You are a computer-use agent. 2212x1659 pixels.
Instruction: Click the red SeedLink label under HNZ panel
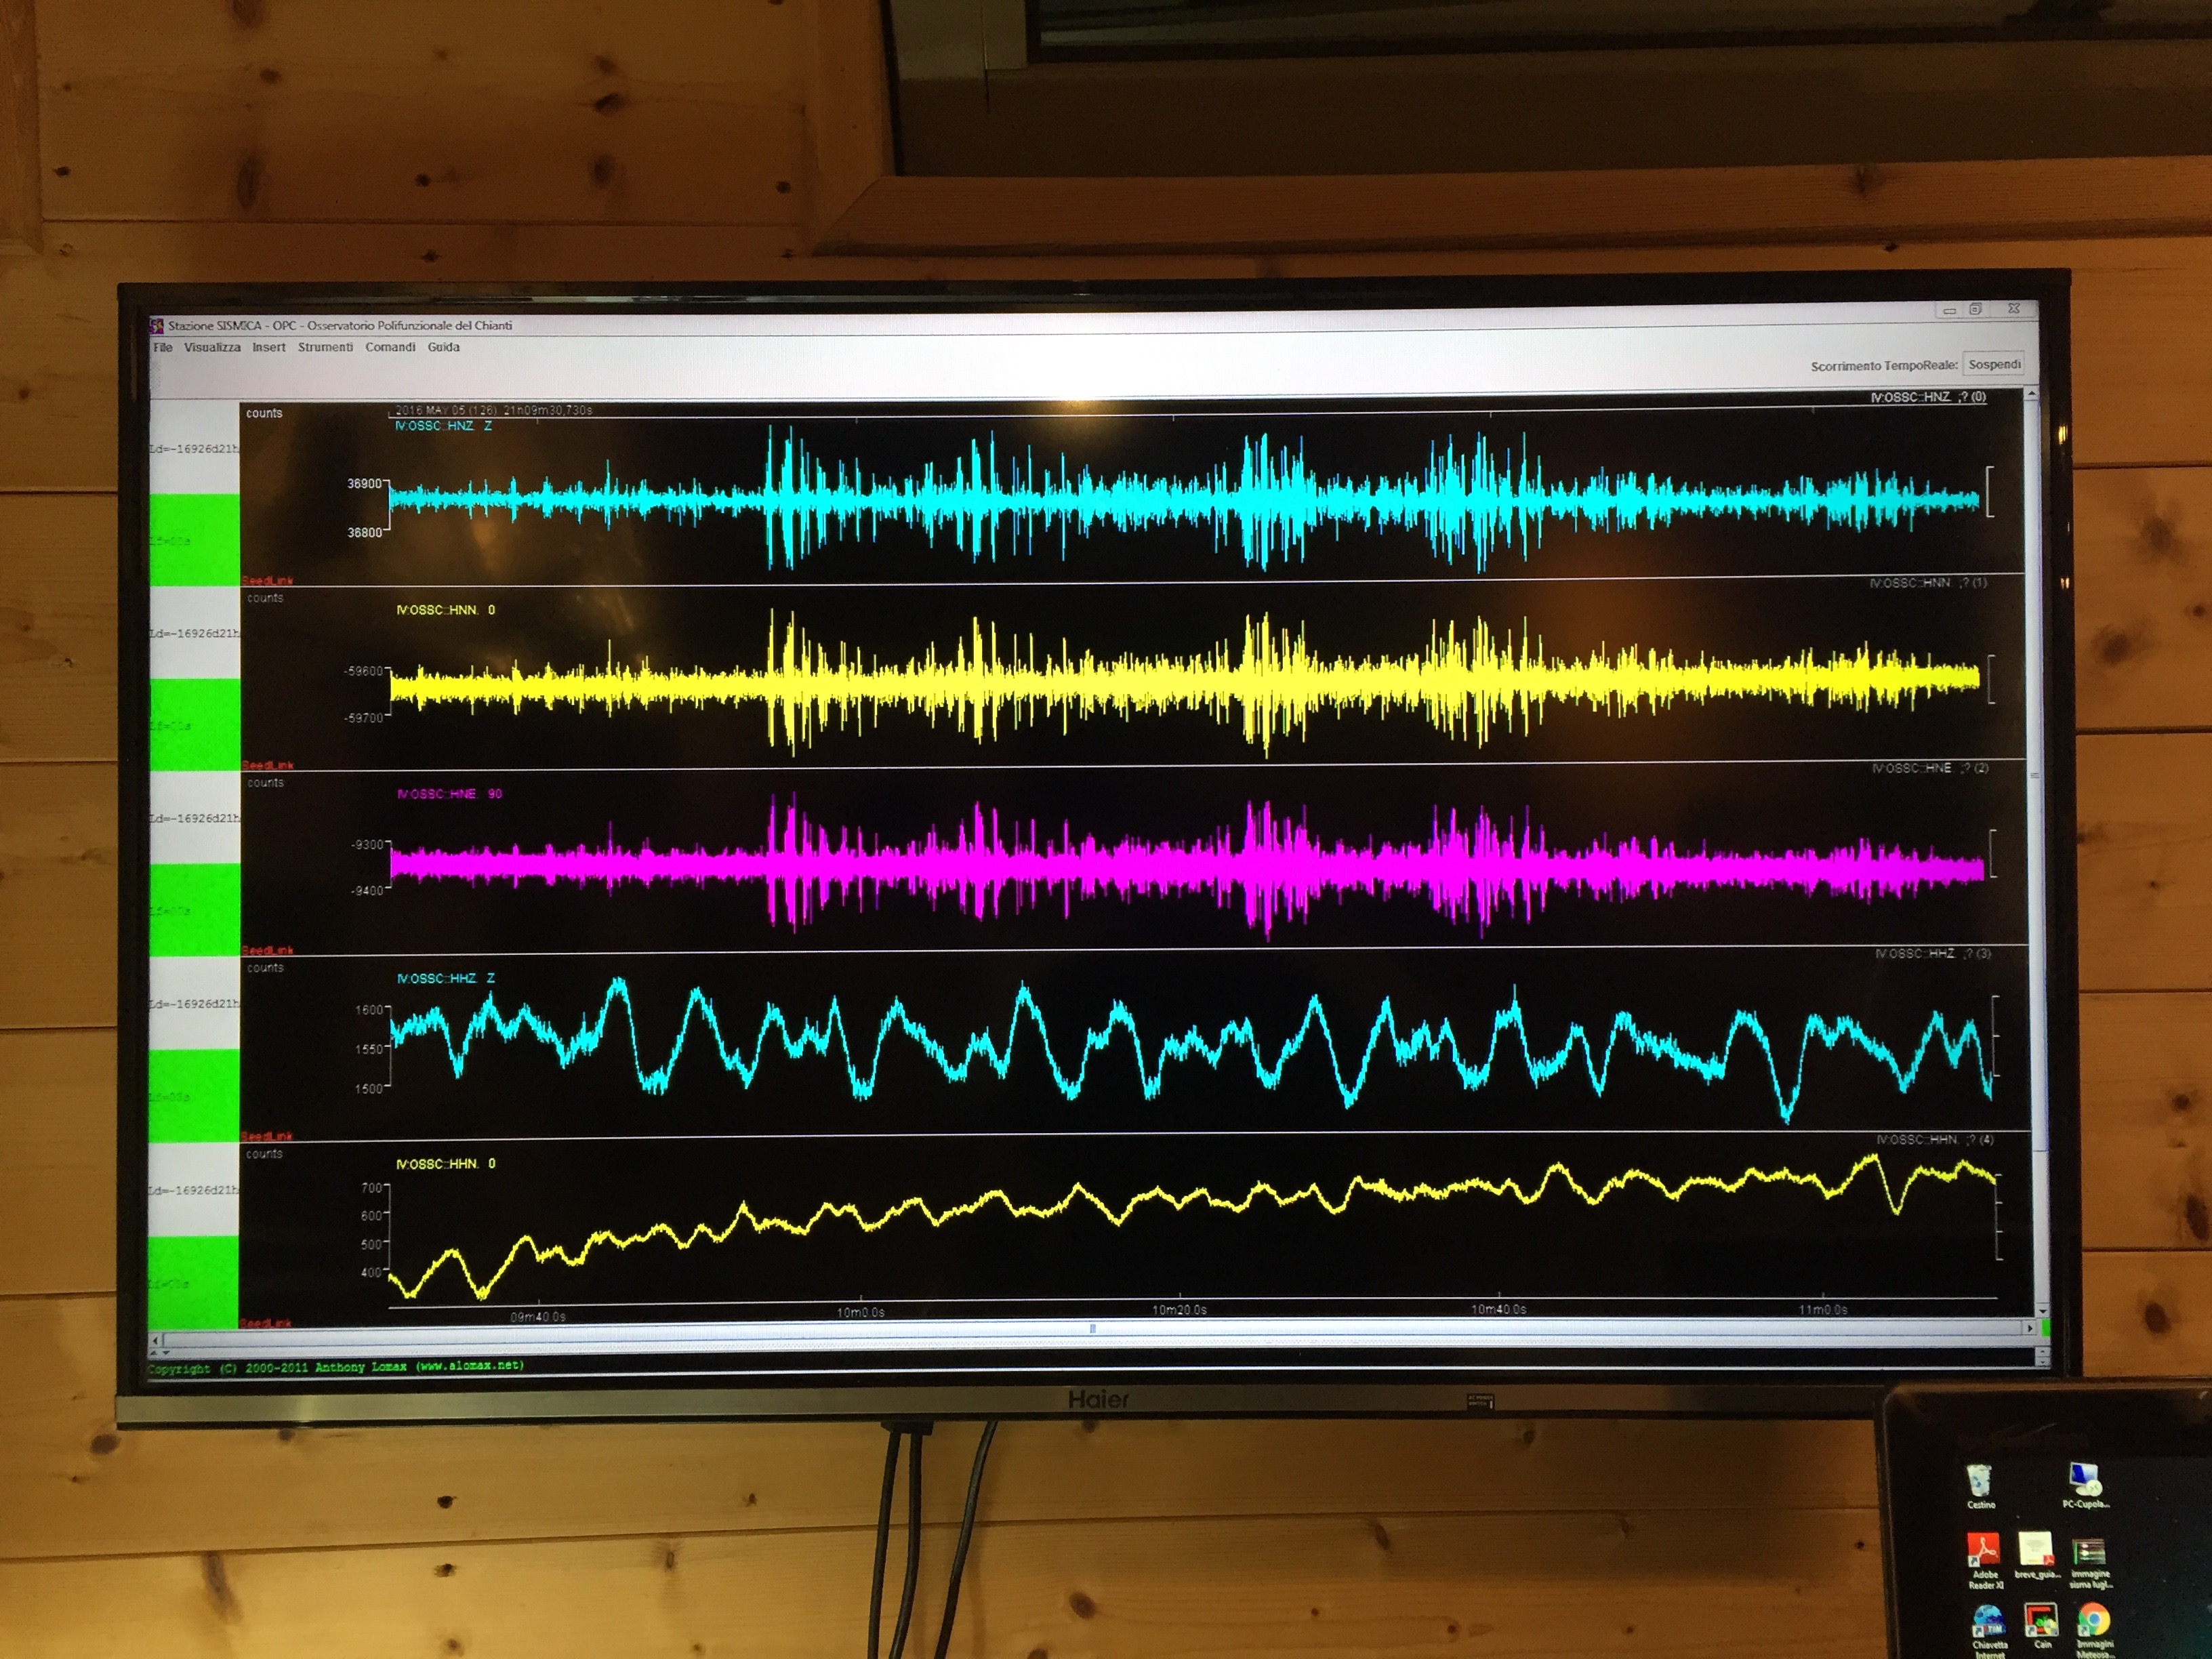click(x=267, y=580)
